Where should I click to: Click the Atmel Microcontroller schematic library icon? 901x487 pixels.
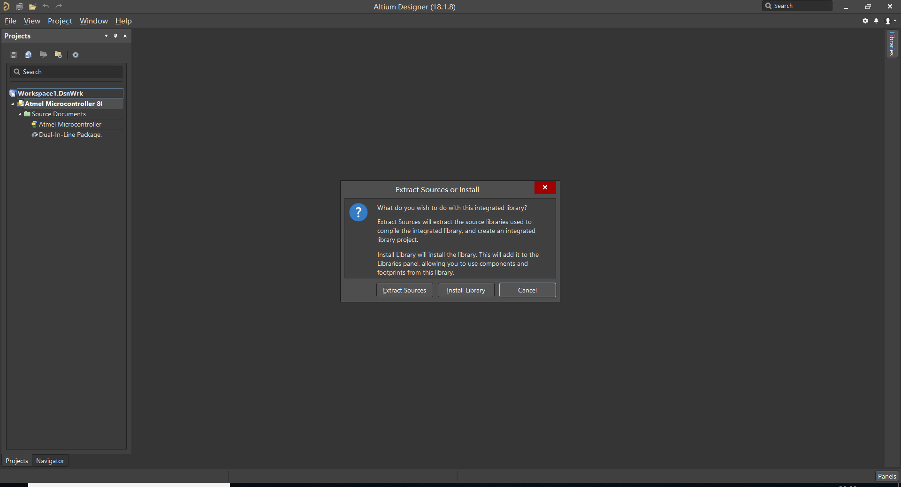tap(34, 124)
